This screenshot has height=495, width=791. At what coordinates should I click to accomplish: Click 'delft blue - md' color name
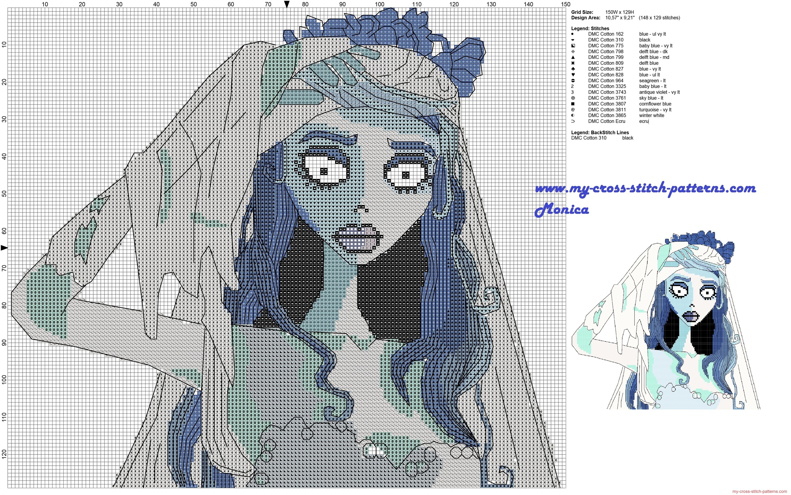[654, 57]
